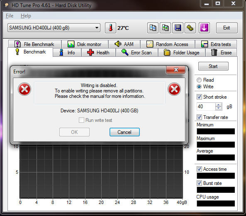This screenshot has height=216, width=246.
Task: Select the Benchmark tab
Action: tap(30, 52)
